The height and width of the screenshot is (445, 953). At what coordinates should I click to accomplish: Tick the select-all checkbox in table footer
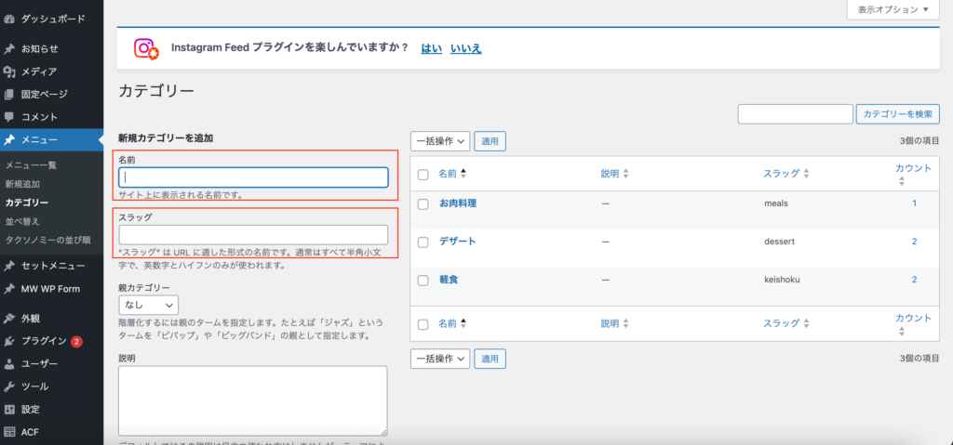coord(423,325)
